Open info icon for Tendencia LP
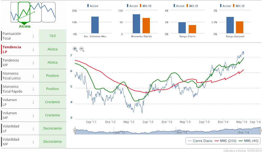The width and height of the screenshot is (266, 153). 33,49
